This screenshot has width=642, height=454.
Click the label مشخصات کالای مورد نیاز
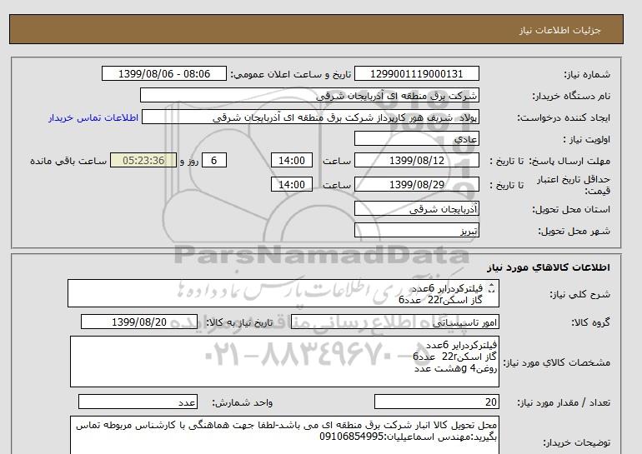click(x=557, y=362)
